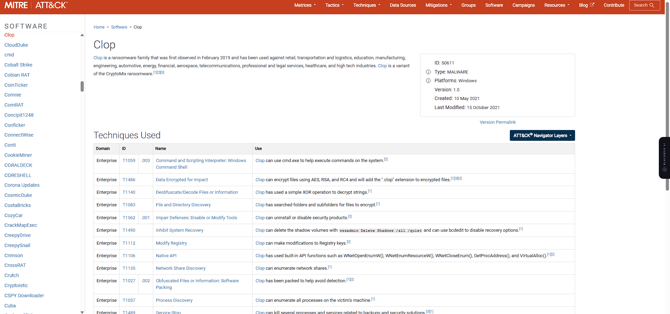Click the Search button
Image resolution: width=670 pixels, height=314 pixels.
click(x=644, y=5)
